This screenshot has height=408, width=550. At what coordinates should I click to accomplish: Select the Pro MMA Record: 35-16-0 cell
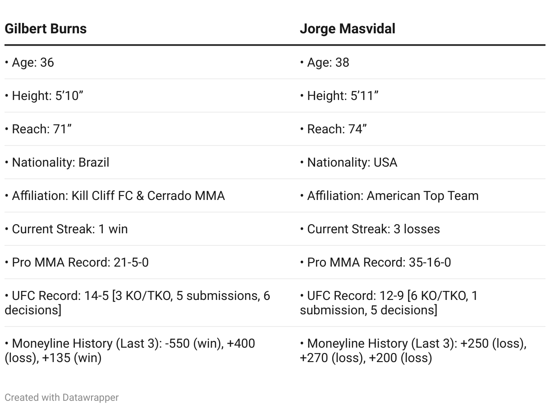pyautogui.click(x=422, y=262)
